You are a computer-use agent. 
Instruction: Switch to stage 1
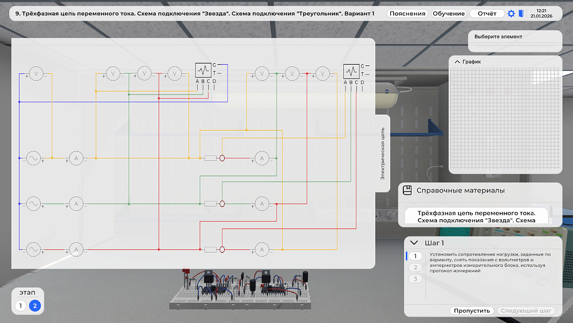(21, 305)
